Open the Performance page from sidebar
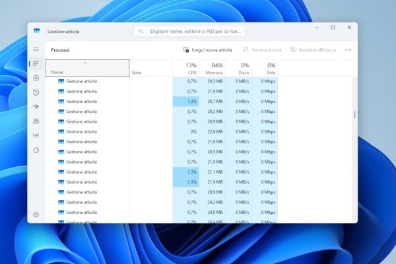 [36, 78]
